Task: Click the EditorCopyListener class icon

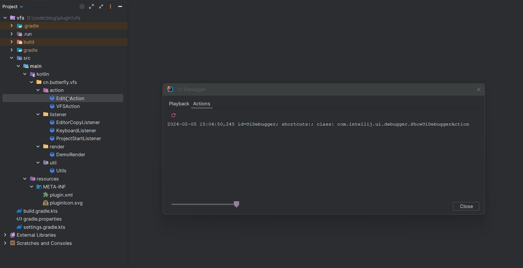Action: click(x=52, y=122)
